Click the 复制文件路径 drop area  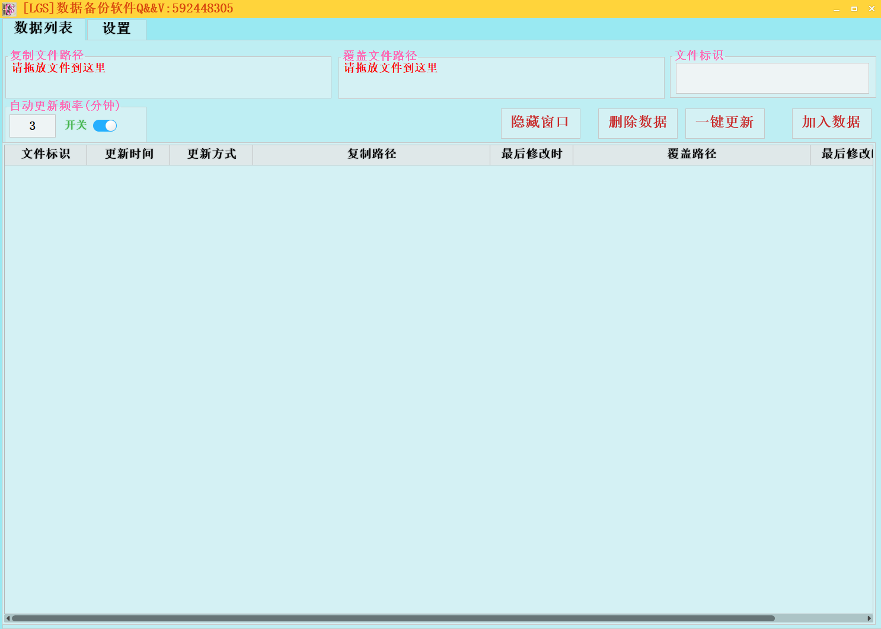click(168, 78)
